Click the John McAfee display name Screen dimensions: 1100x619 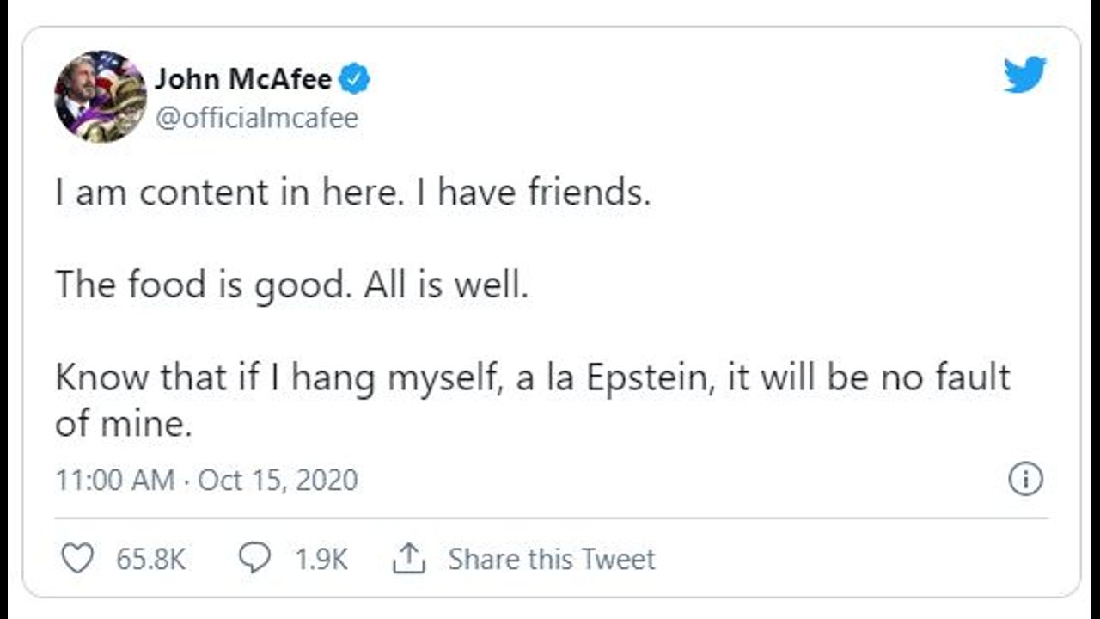[243, 80]
